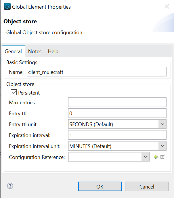The height and width of the screenshot is (198, 174).
Task: Focus the Max entries input field
Action: click(x=117, y=102)
